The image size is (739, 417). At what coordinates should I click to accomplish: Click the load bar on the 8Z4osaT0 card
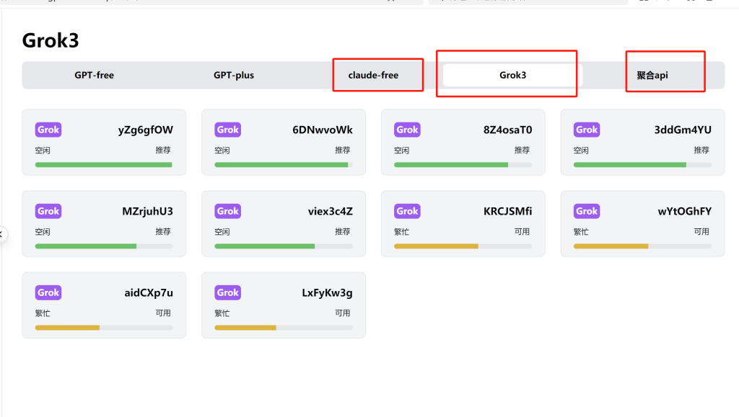[x=463, y=165]
